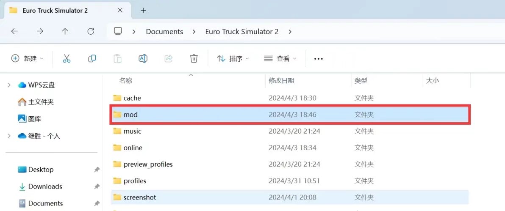Click Euro Truck Simulator 2 breadcrumb
The width and height of the screenshot is (505, 211).
point(242,32)
